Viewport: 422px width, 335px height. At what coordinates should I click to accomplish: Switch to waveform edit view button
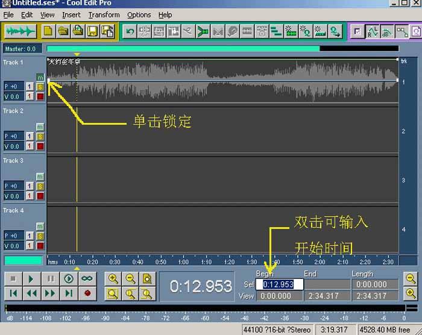(20, 30)
